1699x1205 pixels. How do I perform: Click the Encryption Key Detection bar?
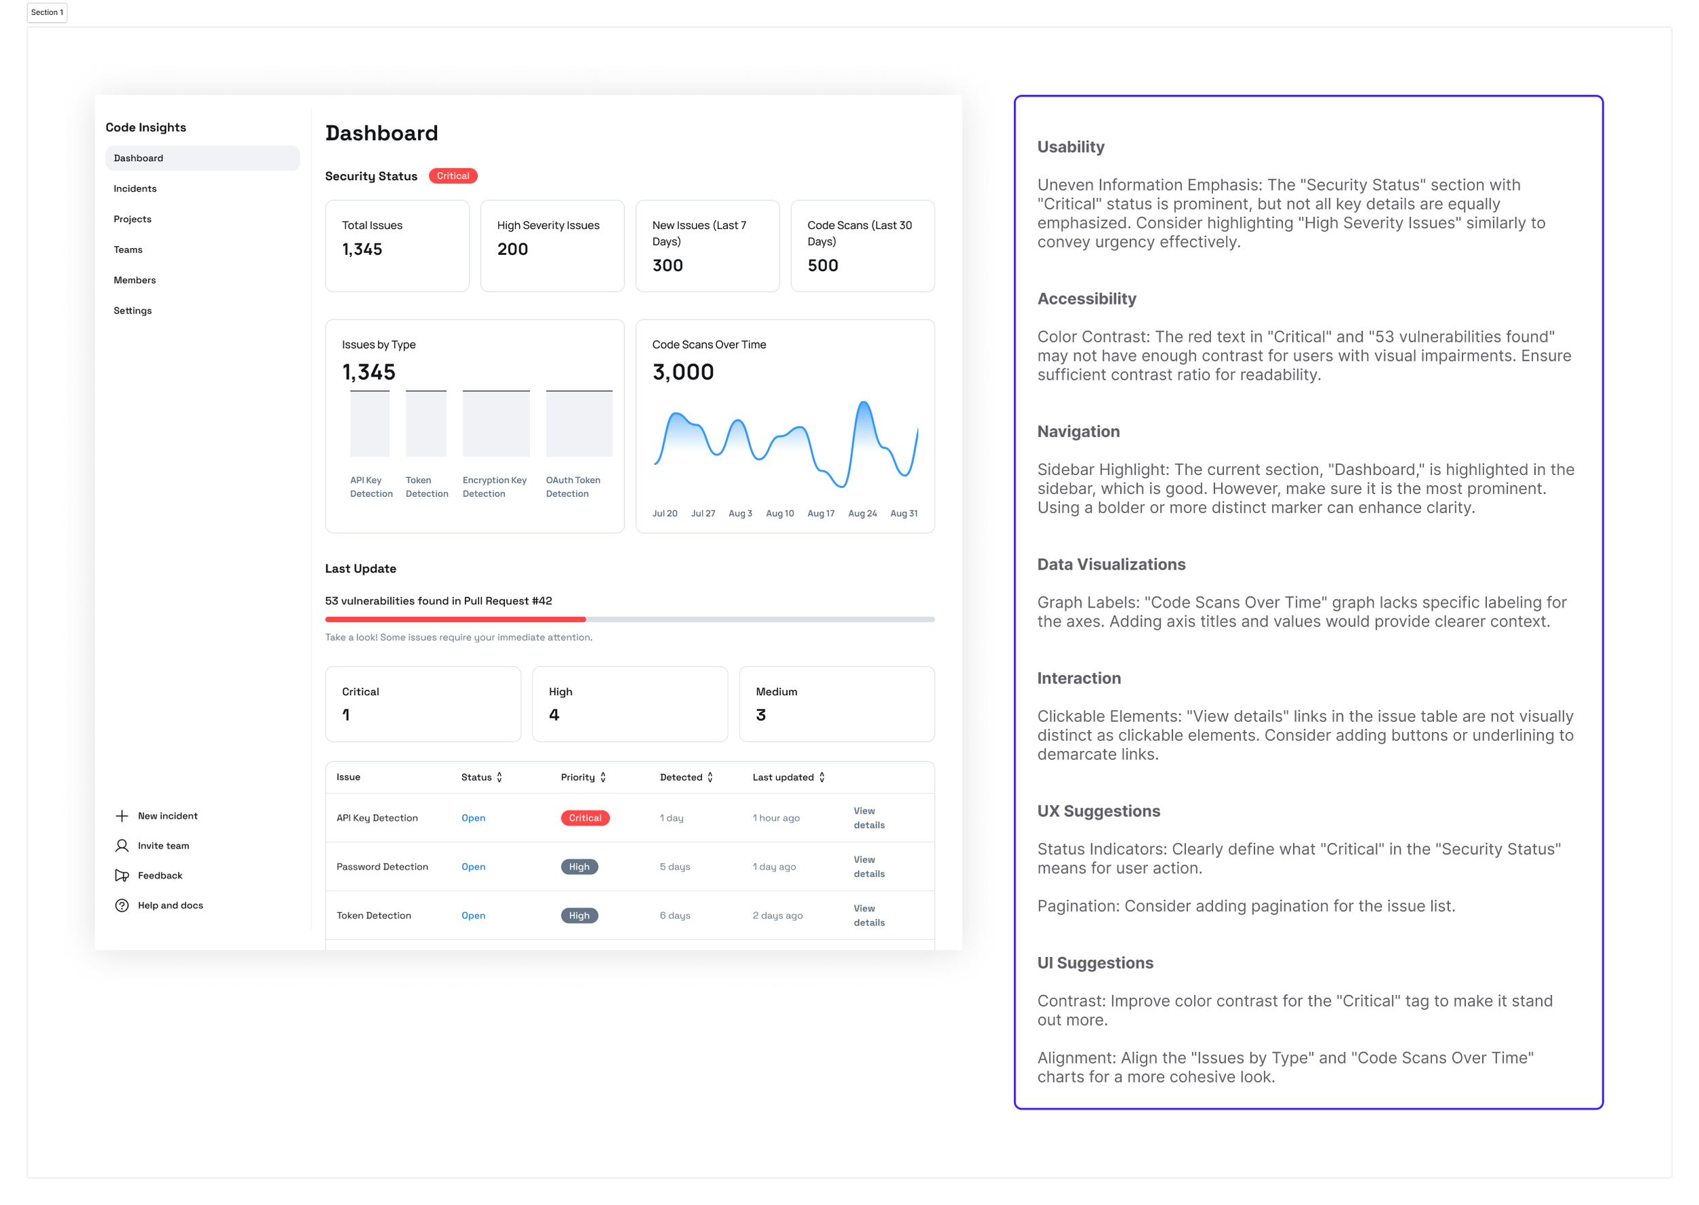[x=495, y=423]
